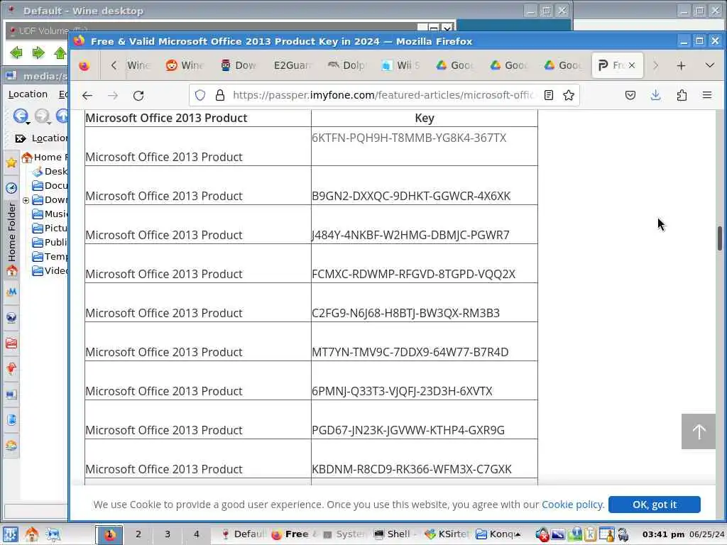Open bookmarks star in Konqueror sidebar
This screenshot has width=727, height=545.
coord(11,163)
